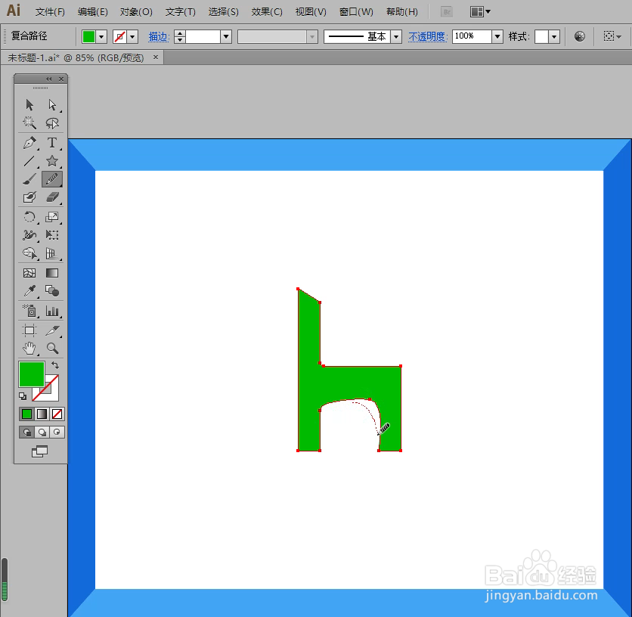The image size is (632, 617).
Task: Open 选择(S) menu
Action: [x=223, y=12]
